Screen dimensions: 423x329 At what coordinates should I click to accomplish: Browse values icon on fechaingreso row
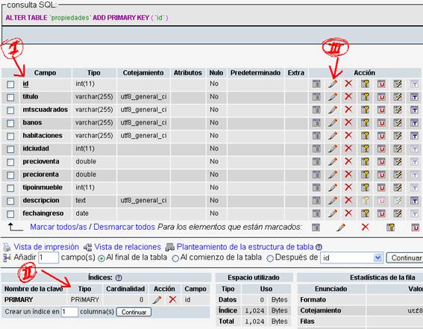(x=316, y=213)
